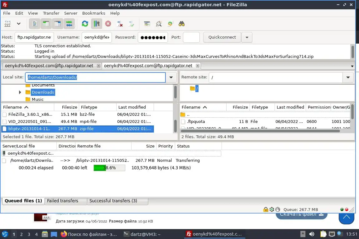This screenshot has height=239, width=359.
Task: Close the second connection tab
Action: tap(198, 66)
